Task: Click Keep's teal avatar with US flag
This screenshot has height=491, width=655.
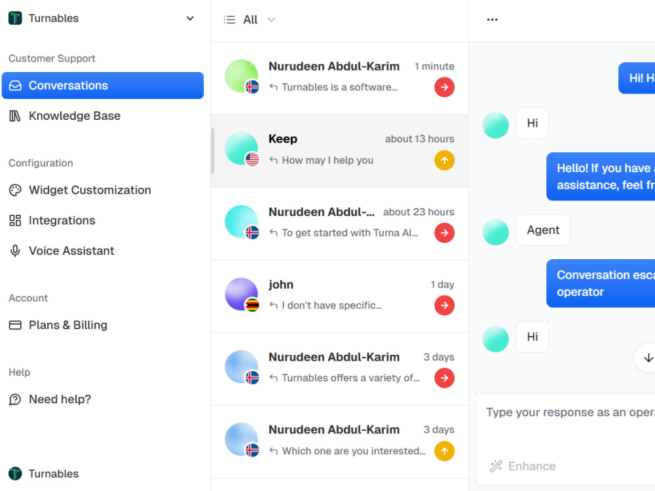Action: click(242, 149)
